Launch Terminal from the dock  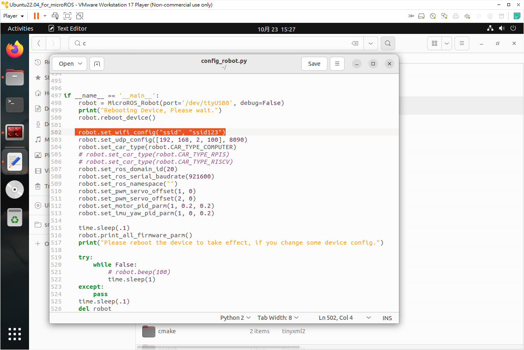(15, 105)
